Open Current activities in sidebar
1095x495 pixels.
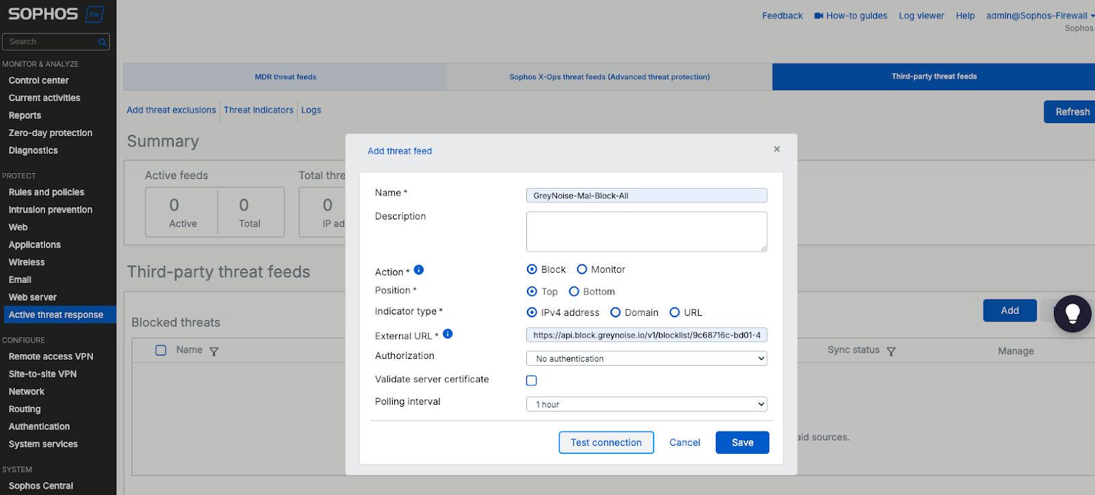coord(44,98)
